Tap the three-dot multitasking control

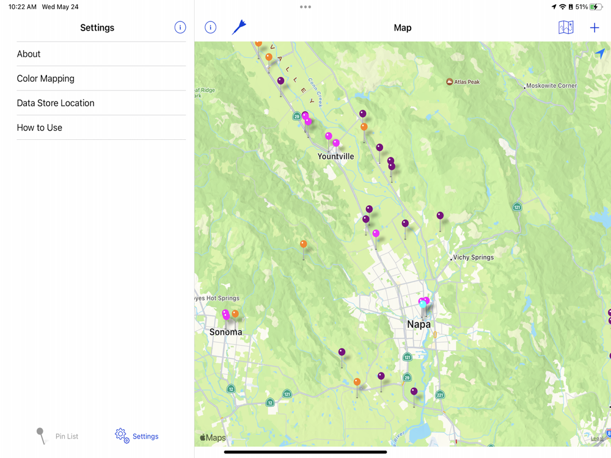click(305, 7)
